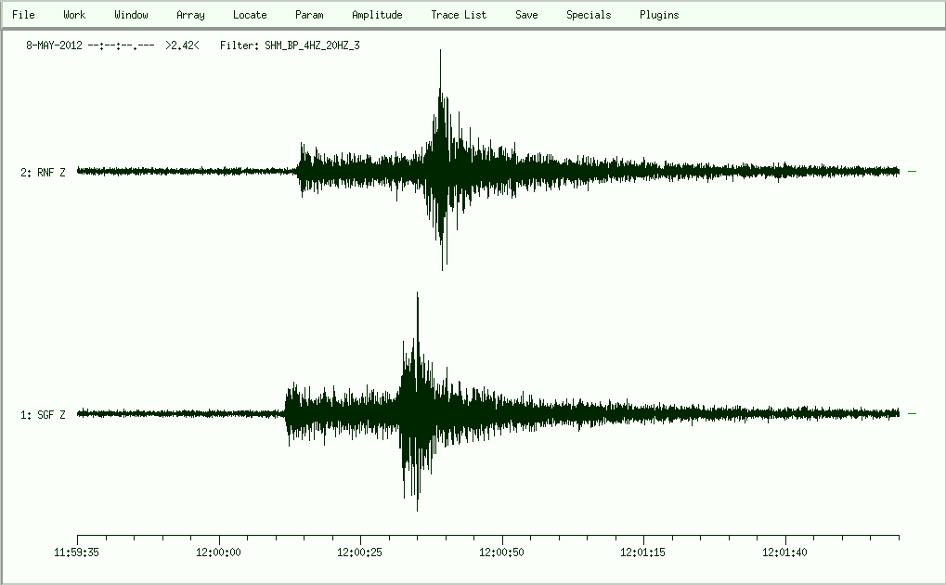Click the 12:01:40 time axis label

(786, 553)
